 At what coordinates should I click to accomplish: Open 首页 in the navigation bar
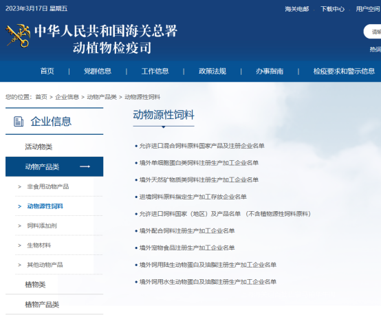[47, 72]
